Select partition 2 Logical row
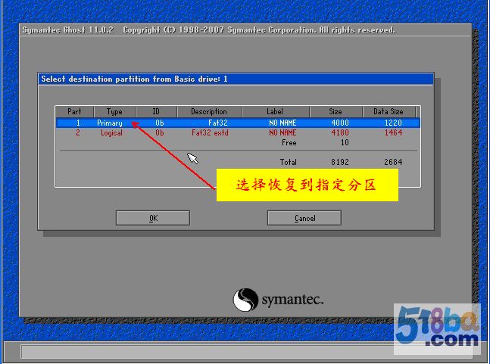The image size is (490, 364). tap(238, 132)
